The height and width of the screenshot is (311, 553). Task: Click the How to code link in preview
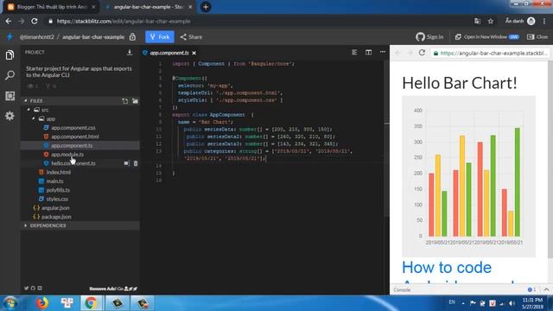(x=447, y=267)
